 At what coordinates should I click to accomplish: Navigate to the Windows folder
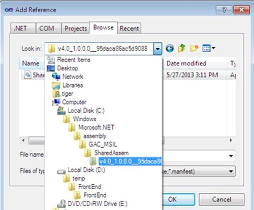click(x=84, y=119)
